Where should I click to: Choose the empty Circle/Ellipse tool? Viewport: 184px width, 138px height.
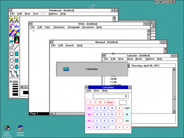point(12,67)
